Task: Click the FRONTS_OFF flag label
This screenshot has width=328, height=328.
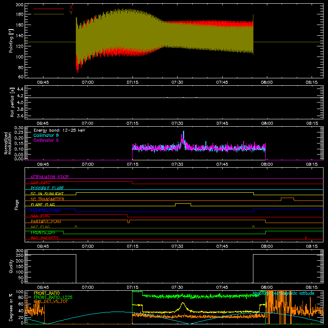Action: [x=43, y=232]
